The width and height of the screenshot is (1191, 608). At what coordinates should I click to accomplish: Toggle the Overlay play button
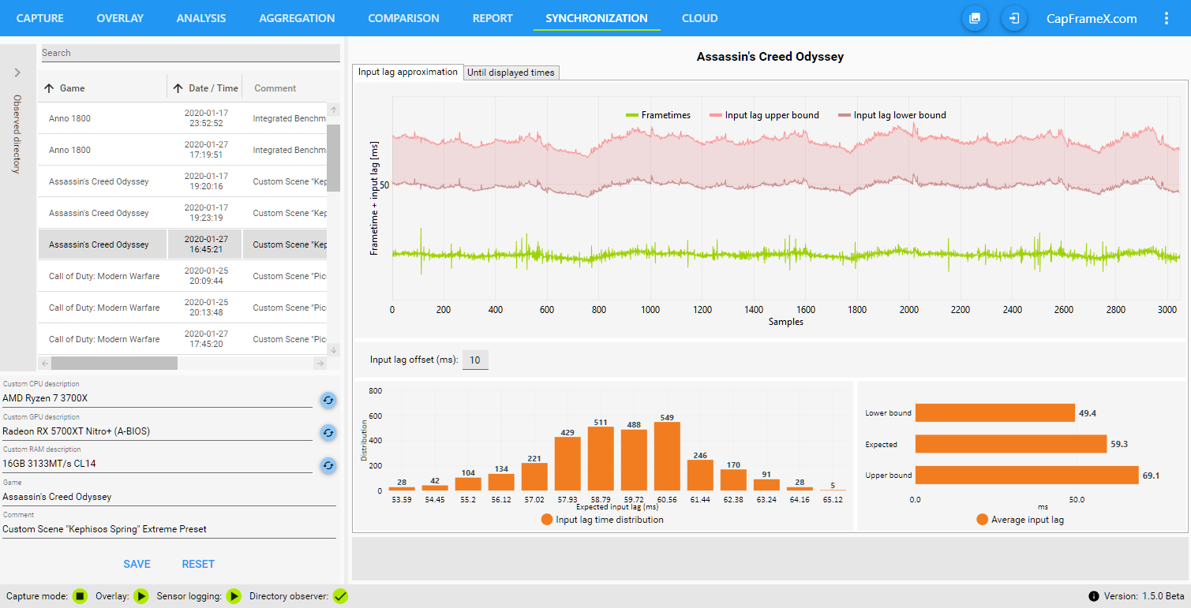click(141, 596)
